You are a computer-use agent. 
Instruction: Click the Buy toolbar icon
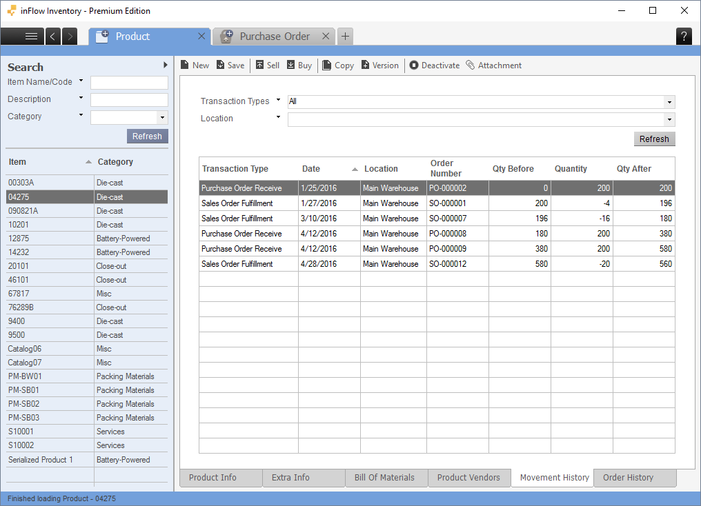290,65
